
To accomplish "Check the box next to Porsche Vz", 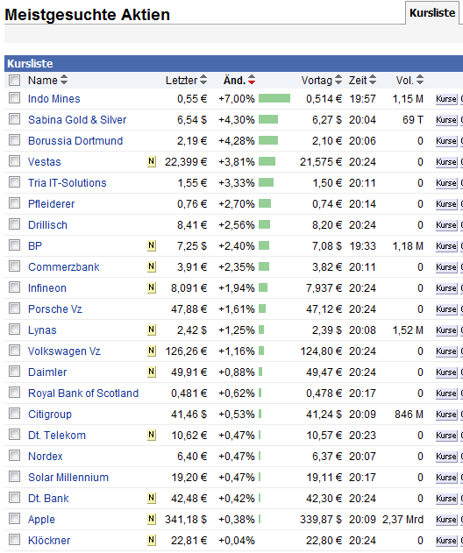I will [x=14, y=308].
